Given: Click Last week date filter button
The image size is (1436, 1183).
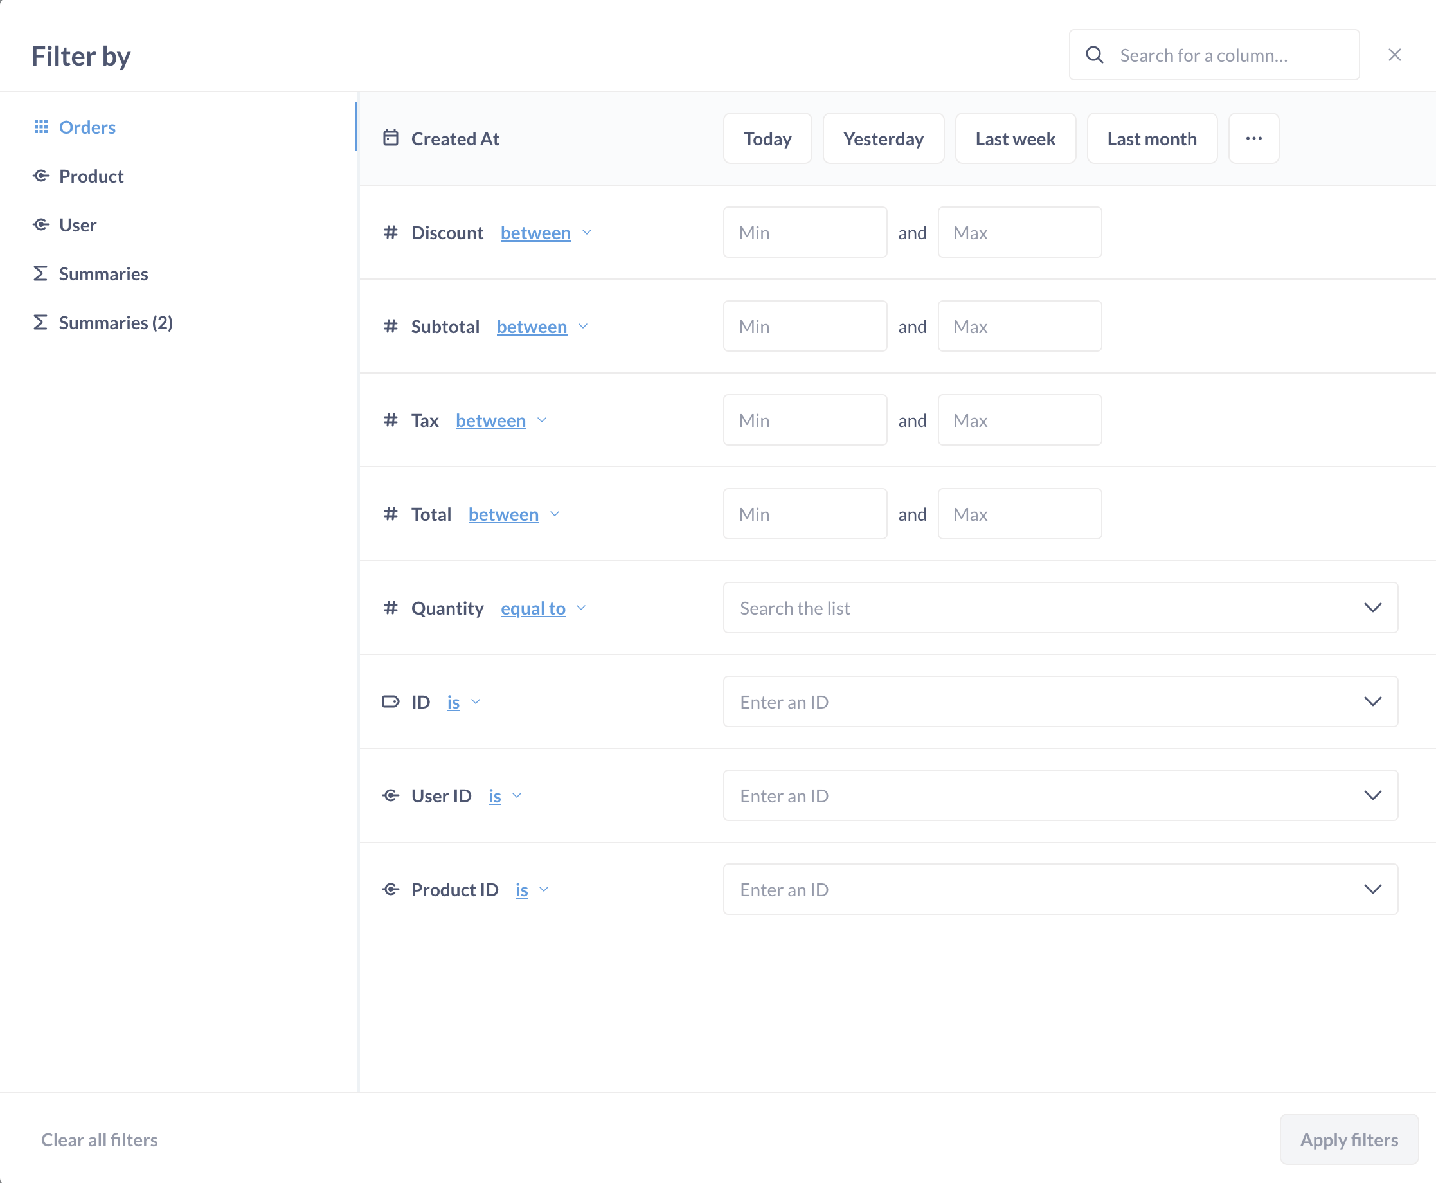Looking at the screenshot, I should (x=1014, y=138).
